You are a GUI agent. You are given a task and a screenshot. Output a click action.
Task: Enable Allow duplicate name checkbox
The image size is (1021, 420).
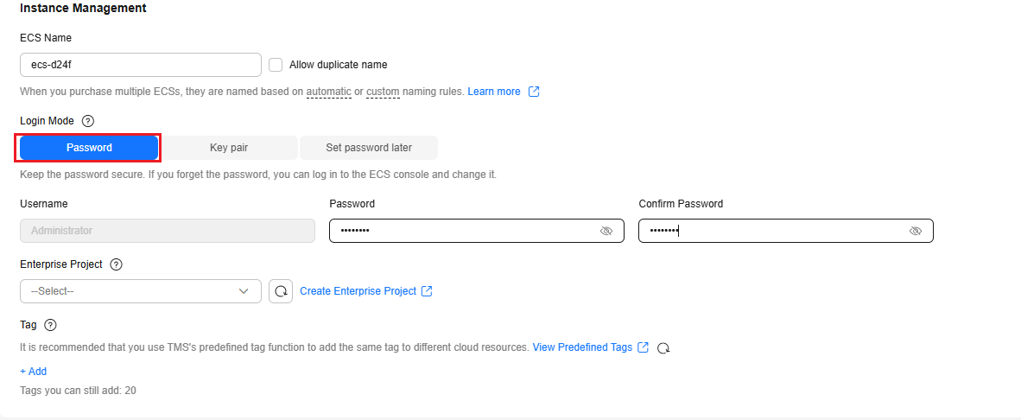point(276,65)
